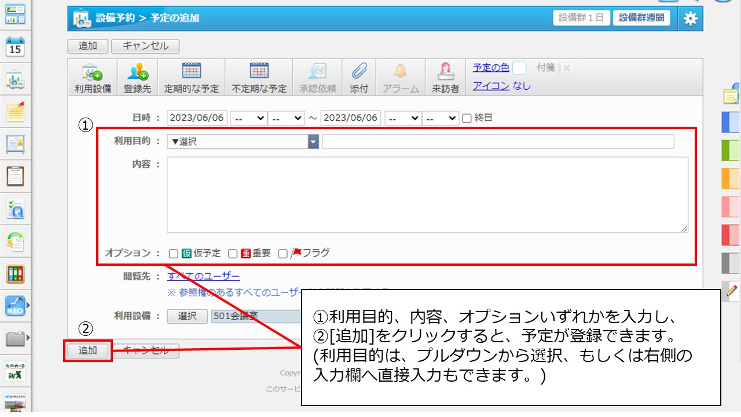Switch to 設備群週間 view
Screen dimensions: 741x417
coord(641,18)
